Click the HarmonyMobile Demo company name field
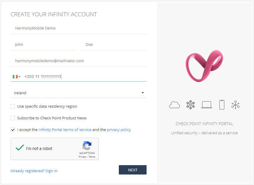 coord(79,28)
